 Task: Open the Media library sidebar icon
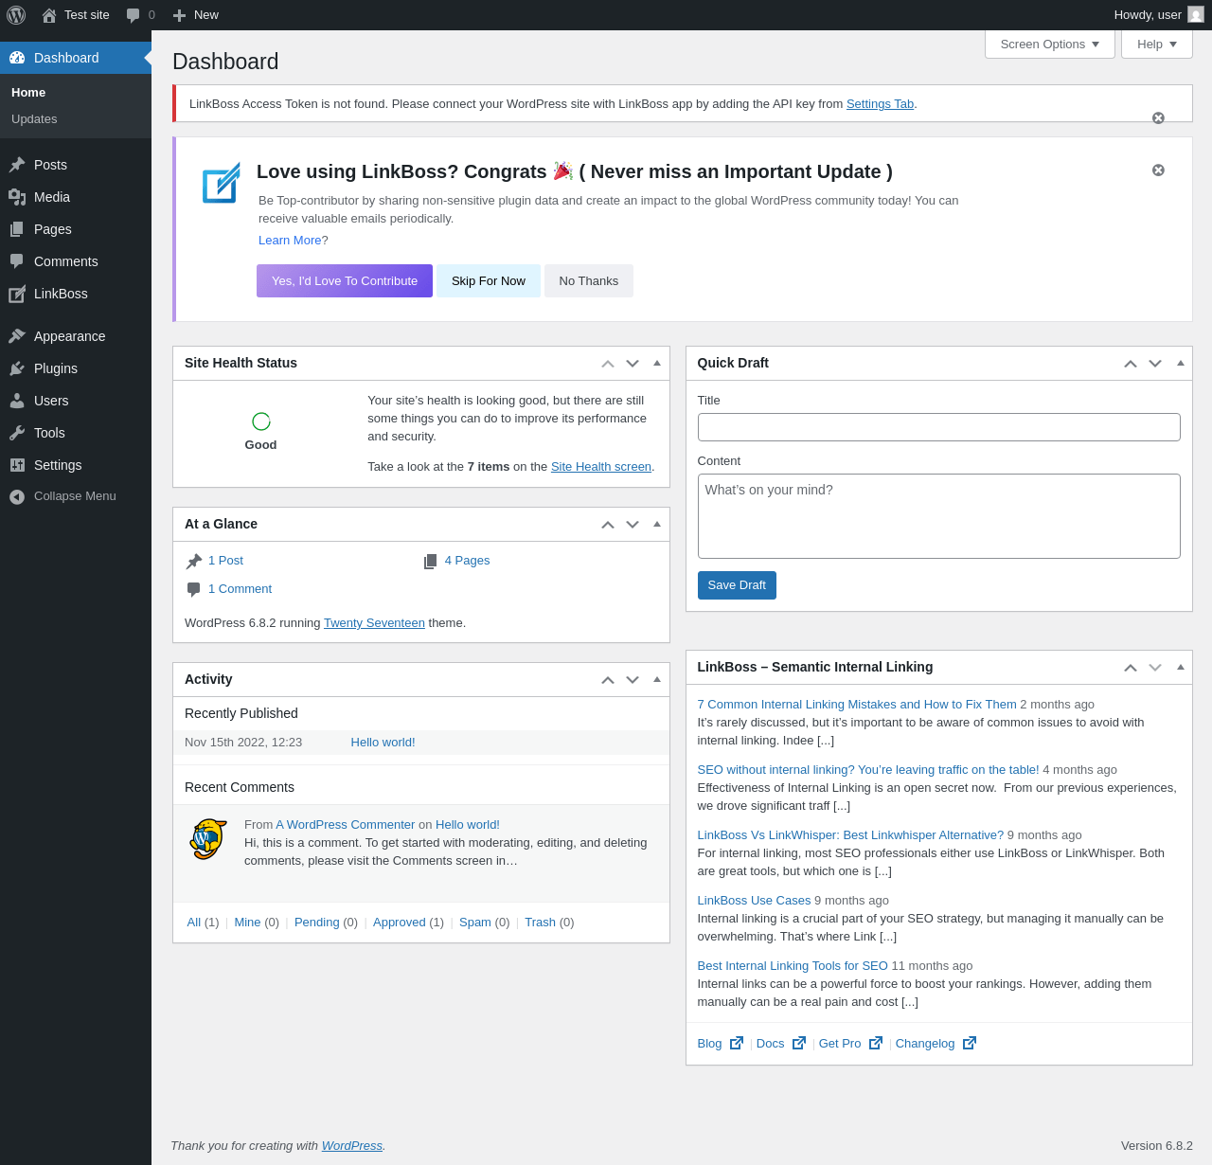point(17,197)
